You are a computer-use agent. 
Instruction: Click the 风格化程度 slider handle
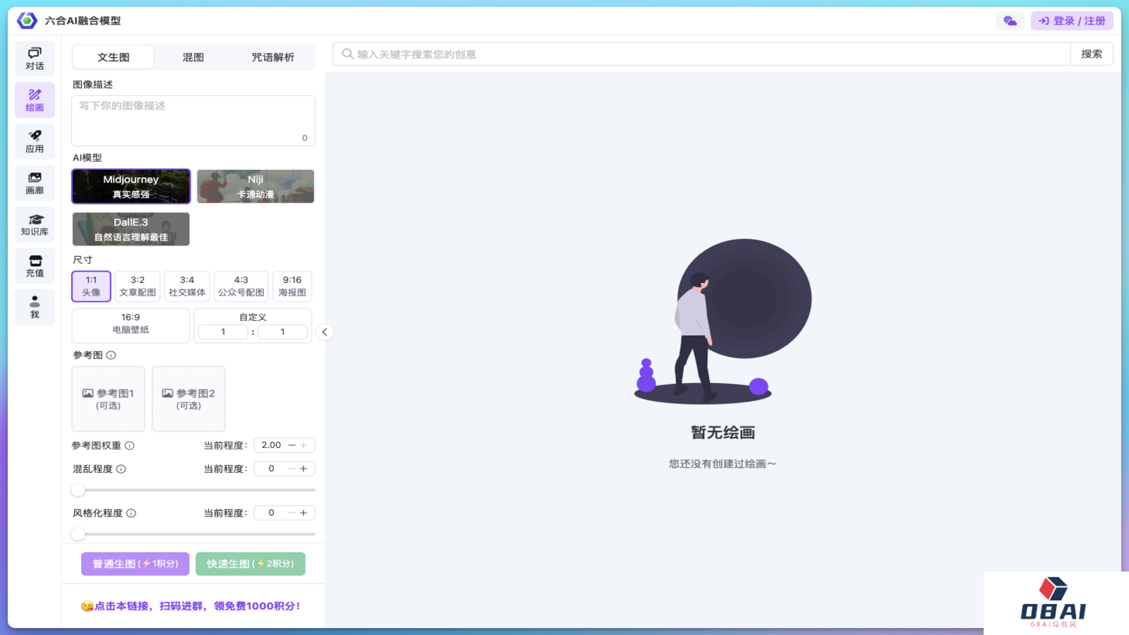79,534
